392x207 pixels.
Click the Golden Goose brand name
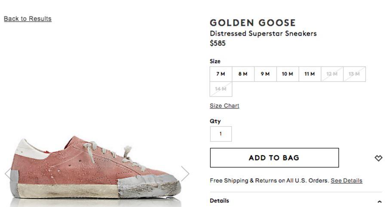pyautogui.click(x=253, y=23)
